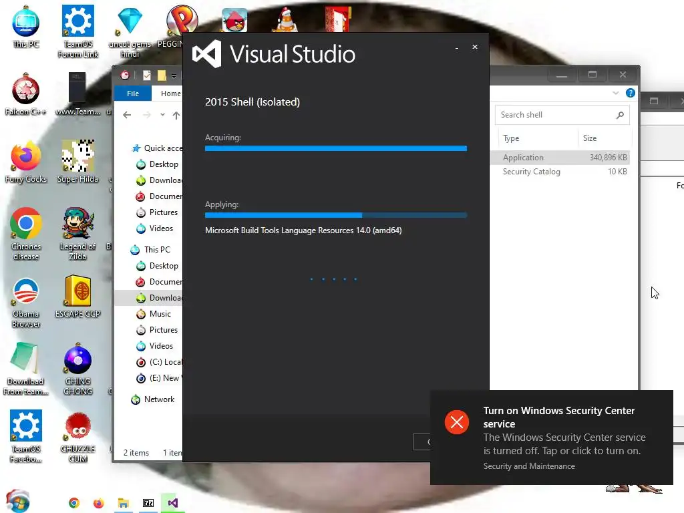
Task: Open the Quick Access Toolbar dropdown arrow
Action: 174,76
